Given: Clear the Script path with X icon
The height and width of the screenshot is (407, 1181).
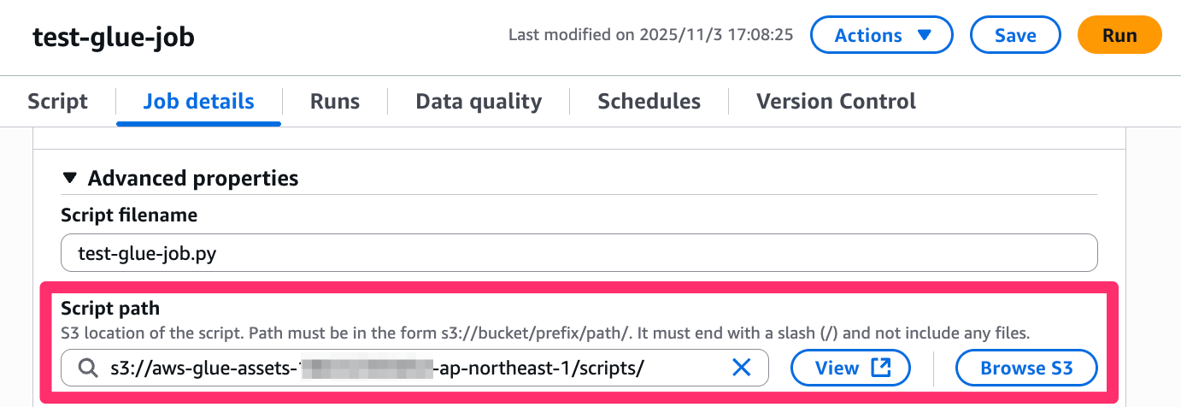Looking at the screenshot, I should click(742, 369).
